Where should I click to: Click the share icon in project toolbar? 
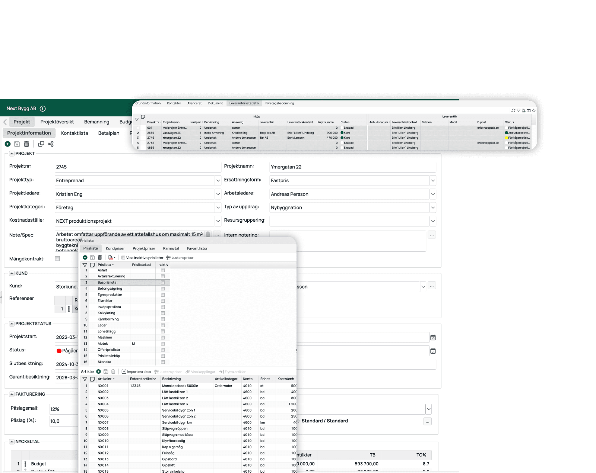click(x=51, y=144)
